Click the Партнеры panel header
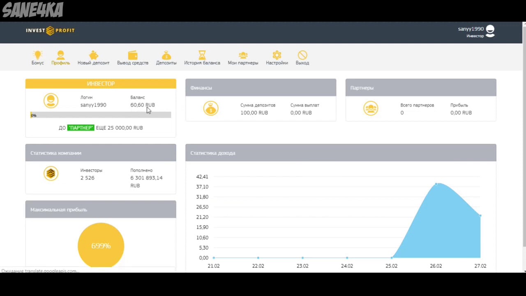The image size is (526, 296). click(x=421, y=88)
